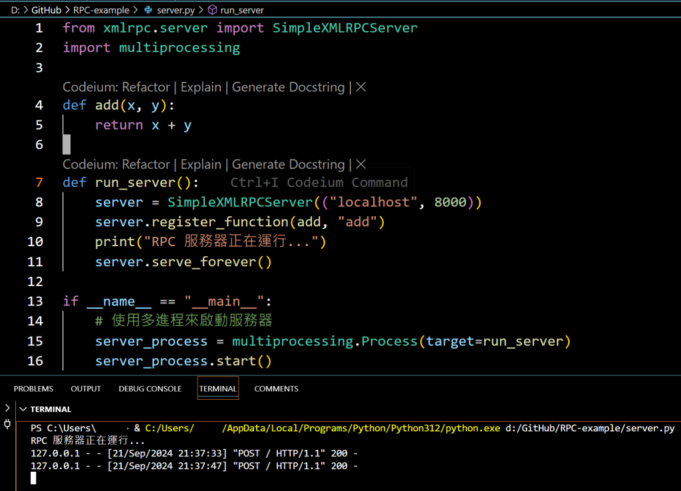This screenshot has width=681, height=491.
Task: Place cursor on SimpleXMLRPCServer import on line 1
Action: [x=345, y=28]
